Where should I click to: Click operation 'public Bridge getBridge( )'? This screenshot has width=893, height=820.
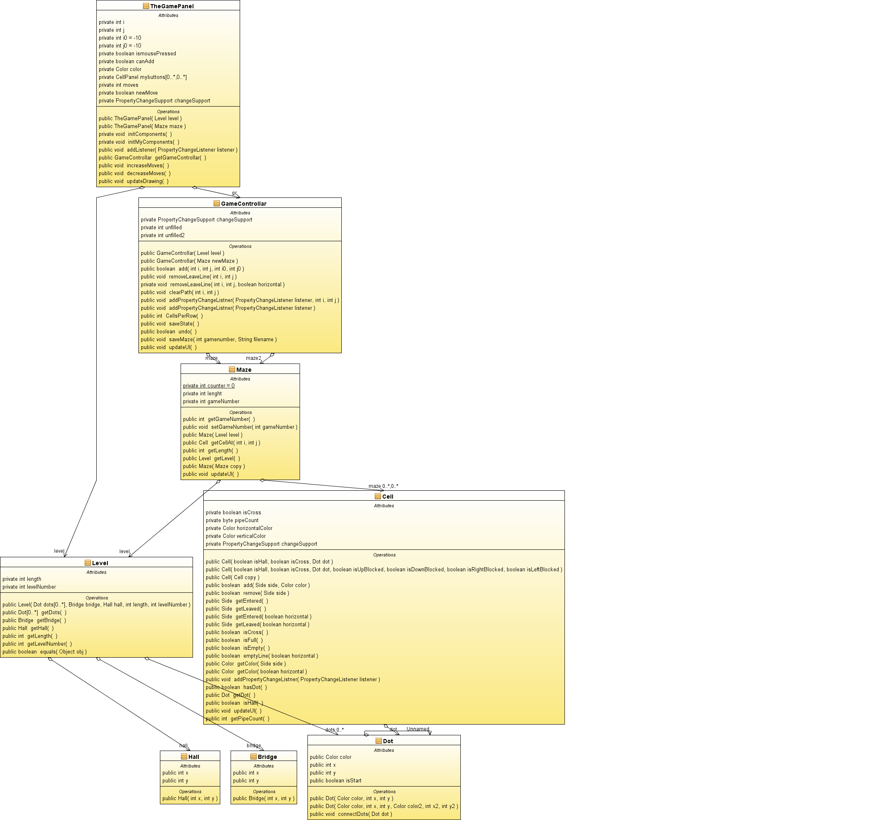point(34,621)
